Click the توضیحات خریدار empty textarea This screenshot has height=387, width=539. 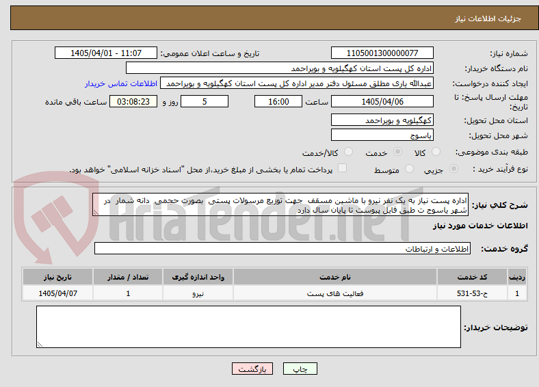[x=248, y=327]
